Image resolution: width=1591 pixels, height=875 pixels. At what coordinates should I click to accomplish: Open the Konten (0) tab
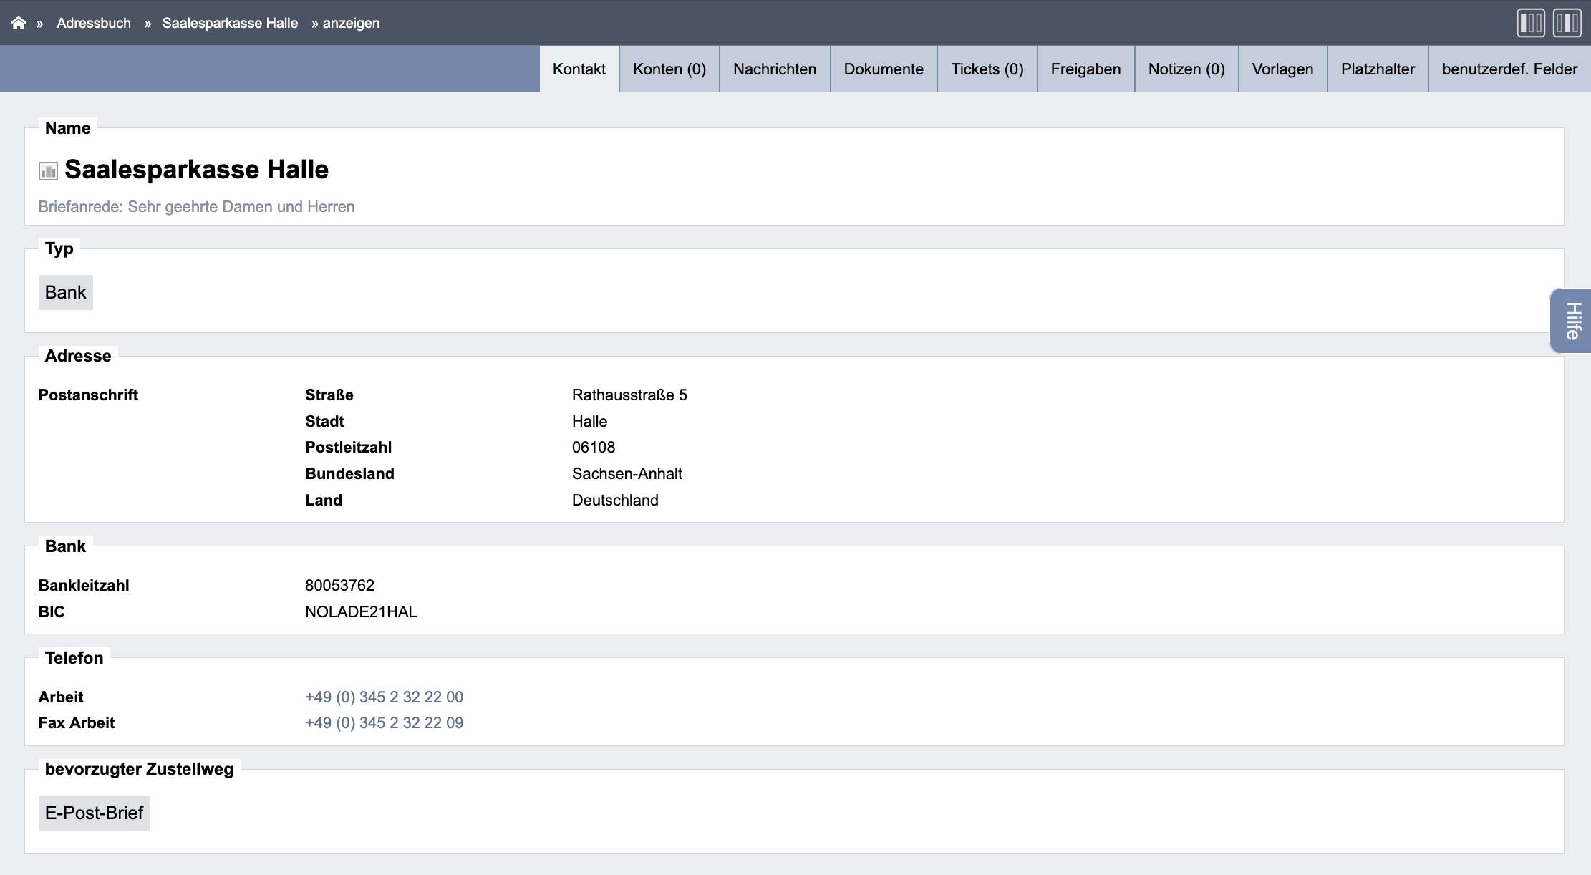[x=669, y=69]
